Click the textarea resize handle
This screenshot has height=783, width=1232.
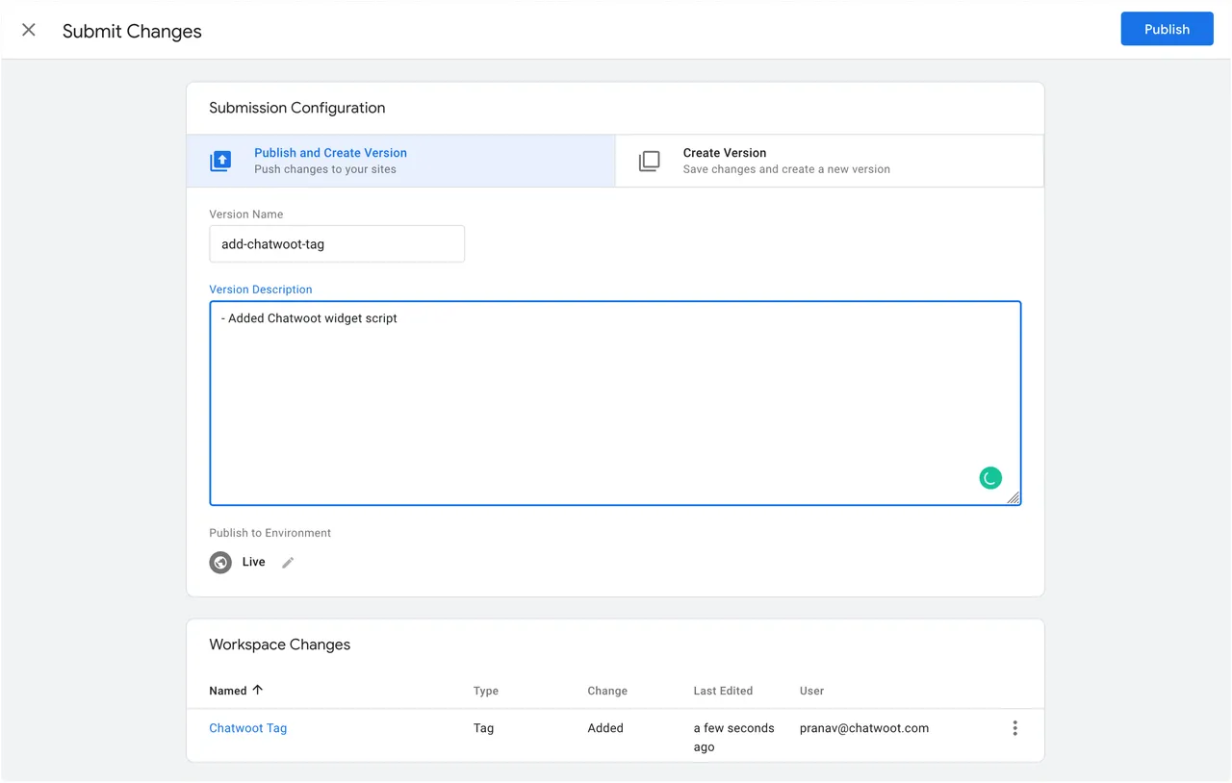tap(1014, 497)
